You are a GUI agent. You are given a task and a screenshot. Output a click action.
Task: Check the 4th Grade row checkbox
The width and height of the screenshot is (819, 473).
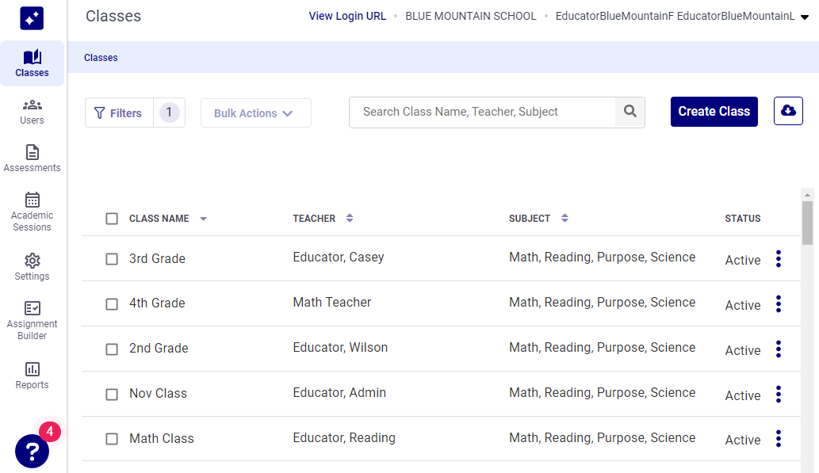112,303
